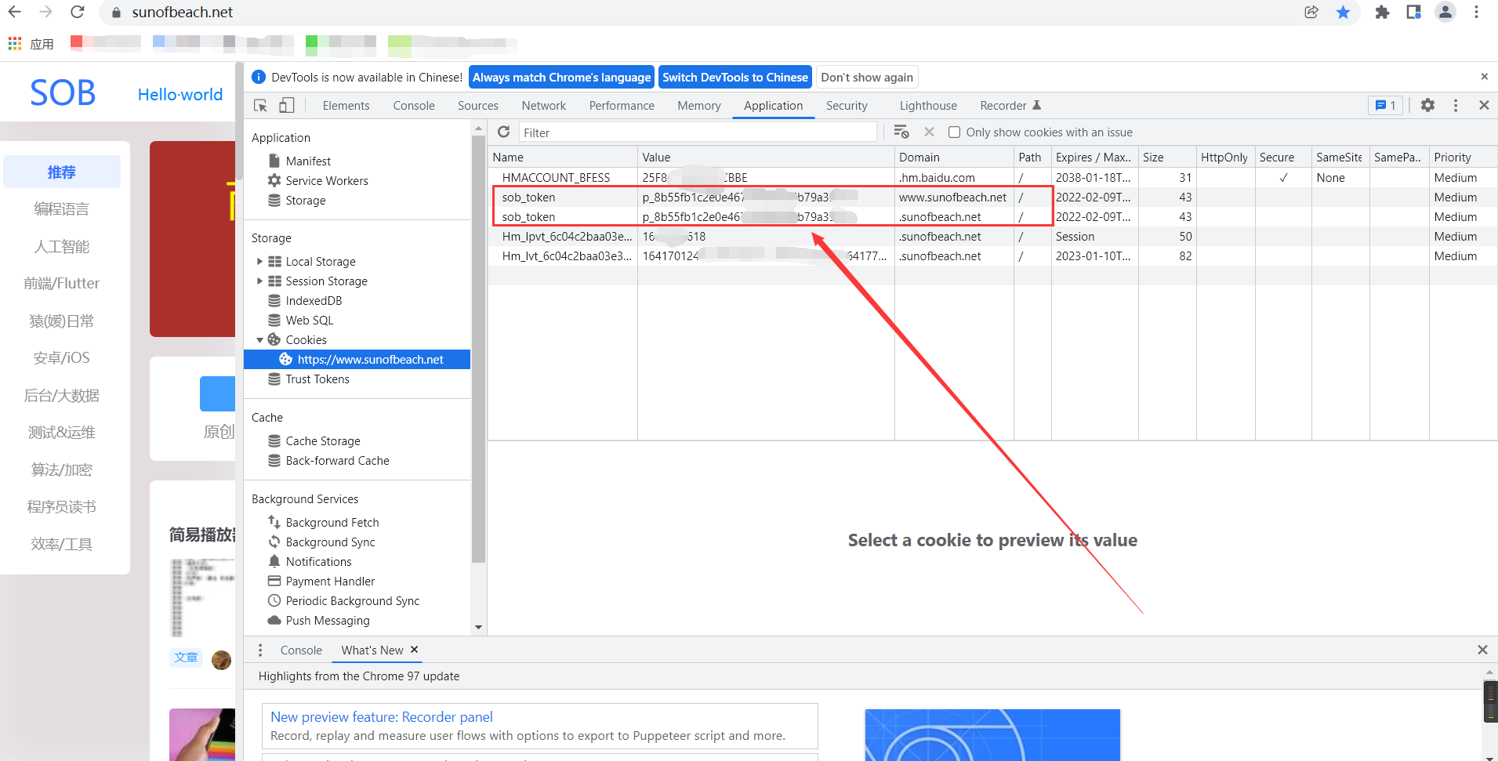Refresh the cookies table

click(504, 132)
